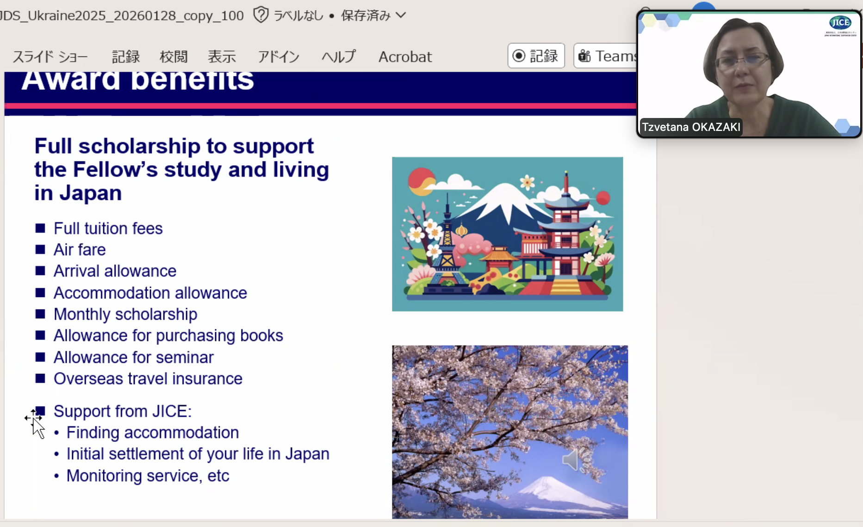
Task: Open the Acrobat tab
Action: 405,57
